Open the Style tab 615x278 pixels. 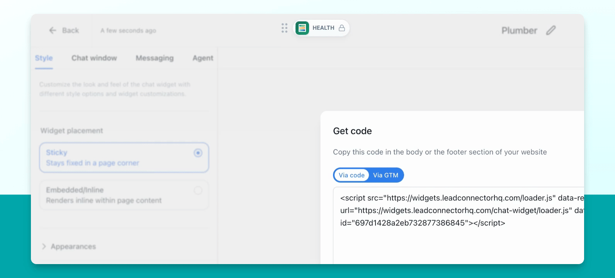pos(44,58)
